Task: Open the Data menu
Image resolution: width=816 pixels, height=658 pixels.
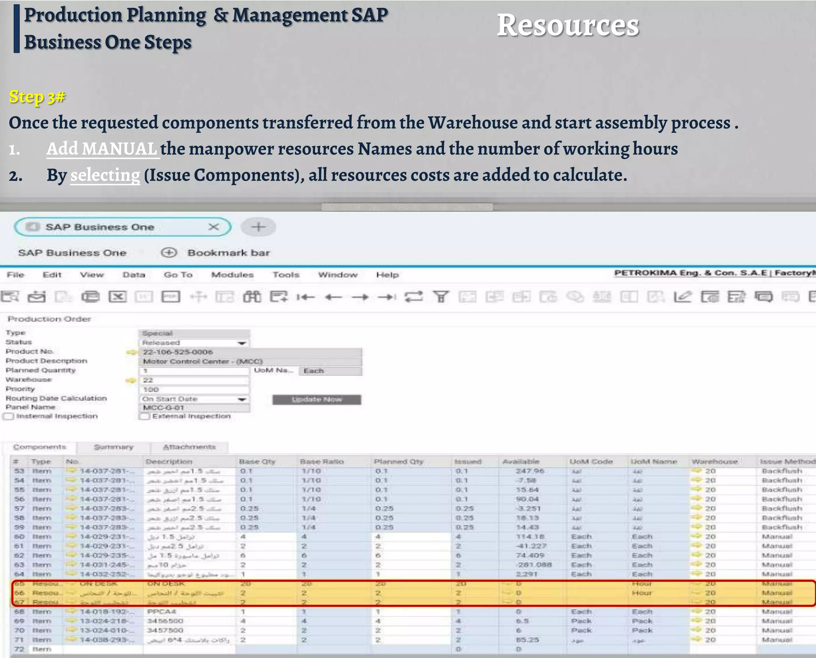Action: 134,275
